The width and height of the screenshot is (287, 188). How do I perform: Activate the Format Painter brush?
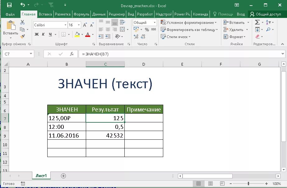click(x=22, y=37)
